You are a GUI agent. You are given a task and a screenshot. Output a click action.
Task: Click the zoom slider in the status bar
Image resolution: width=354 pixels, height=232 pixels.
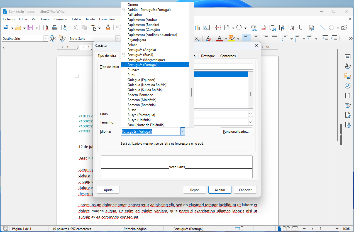click(x=320, y=229)
